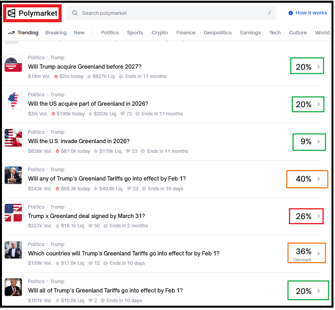
Task: Expand the 36% Denmark market chevron
Action: [x=319, y=254]
